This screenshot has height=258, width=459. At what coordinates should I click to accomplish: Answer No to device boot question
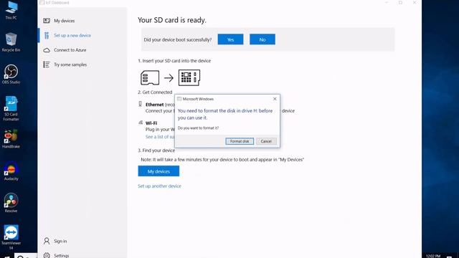pos(262,39)
